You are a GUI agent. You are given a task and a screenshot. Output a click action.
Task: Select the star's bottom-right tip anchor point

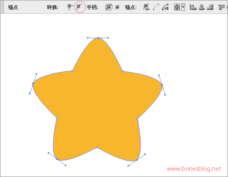coord(136,160)
